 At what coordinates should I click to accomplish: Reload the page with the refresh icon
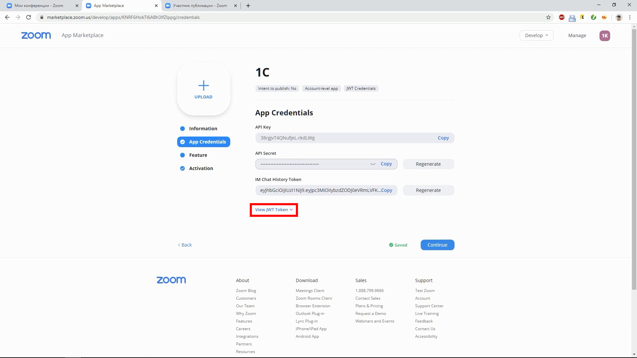coord(29,17)
